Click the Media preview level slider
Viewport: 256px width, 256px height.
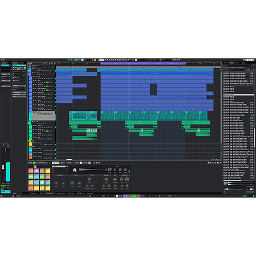coord(237,189)
